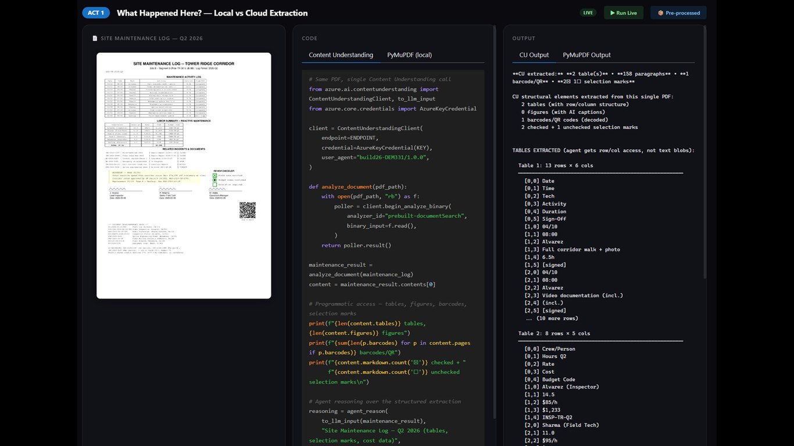The image size is (794, 446).
Task: Click the document icon beside Site Maintenance Log
Action: click(x=95, y=38)
